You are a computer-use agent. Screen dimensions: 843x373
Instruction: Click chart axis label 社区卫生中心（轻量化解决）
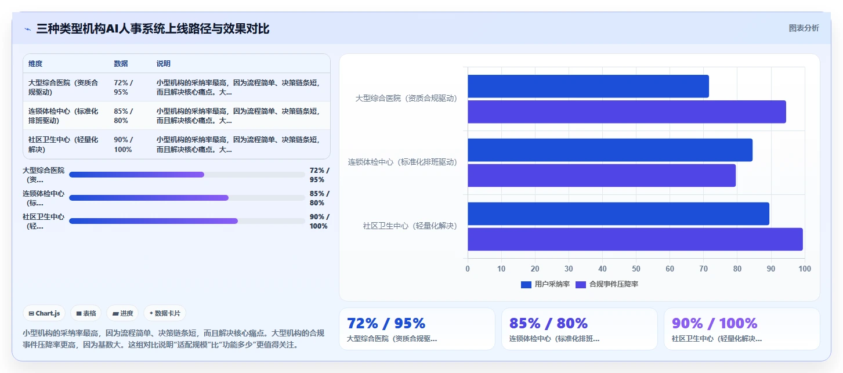click(x=410, y=226)
